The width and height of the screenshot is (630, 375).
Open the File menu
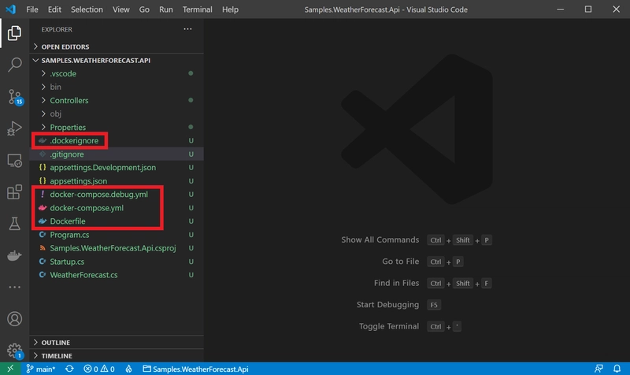point(32,9)
